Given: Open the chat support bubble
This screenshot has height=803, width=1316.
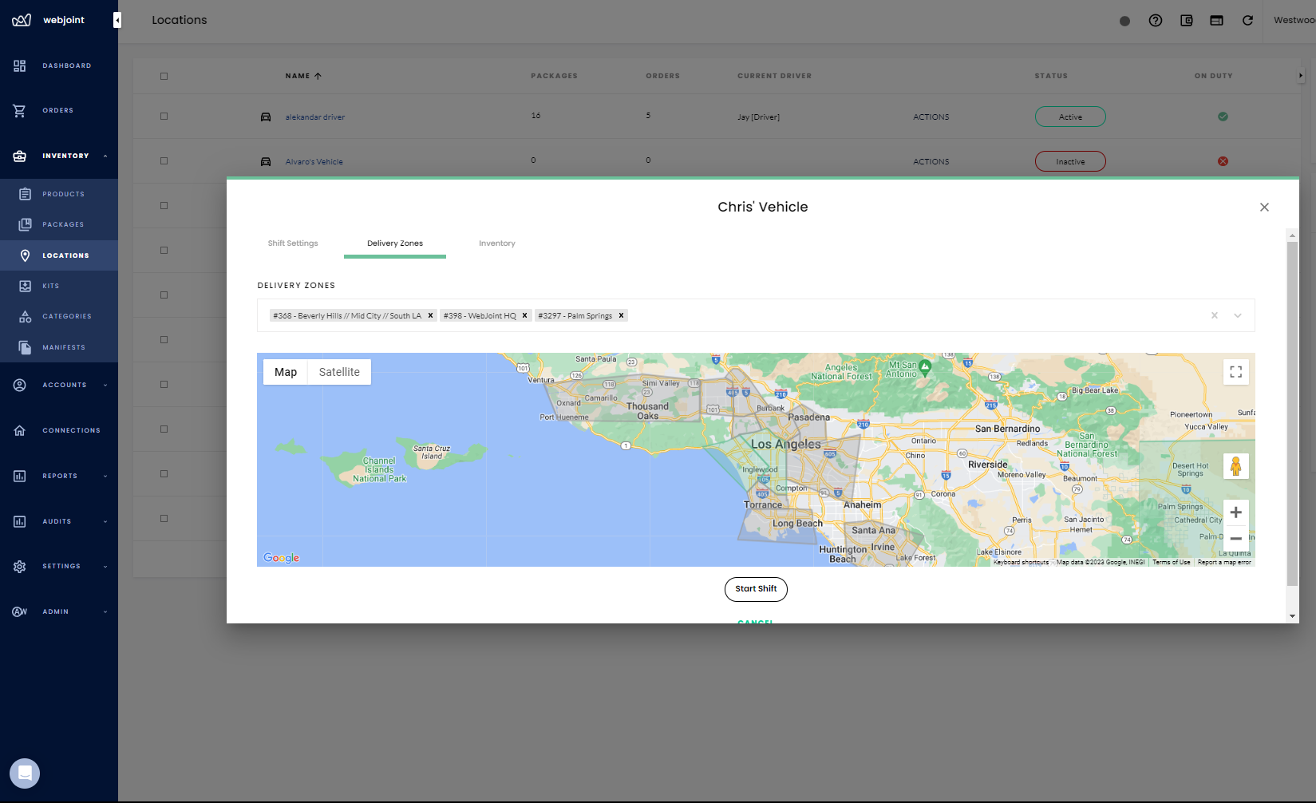Looking at the screenshot, I should click(25, 773).
